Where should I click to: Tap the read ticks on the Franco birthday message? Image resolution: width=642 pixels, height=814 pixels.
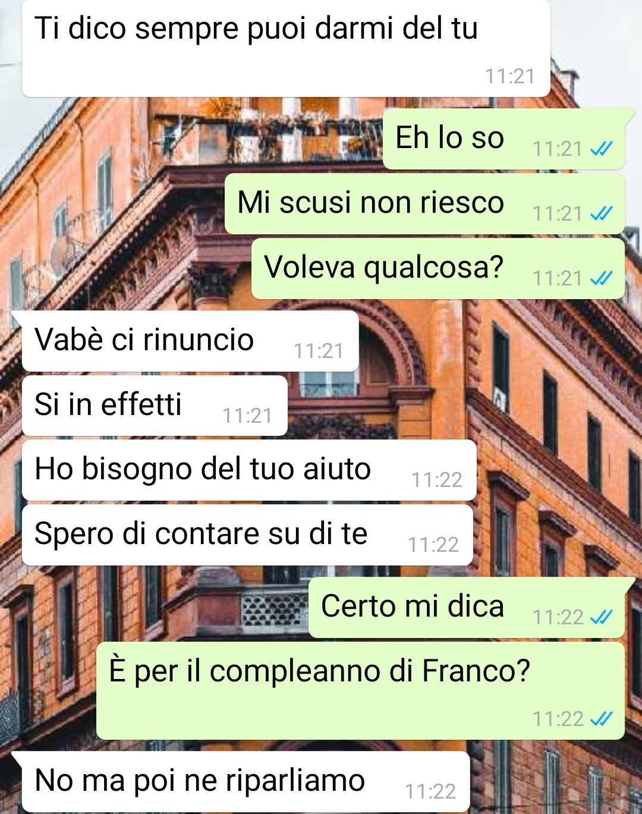(601, 719)
